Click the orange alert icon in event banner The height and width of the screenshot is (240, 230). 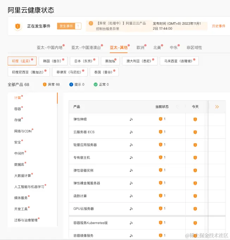pos(91,23)
